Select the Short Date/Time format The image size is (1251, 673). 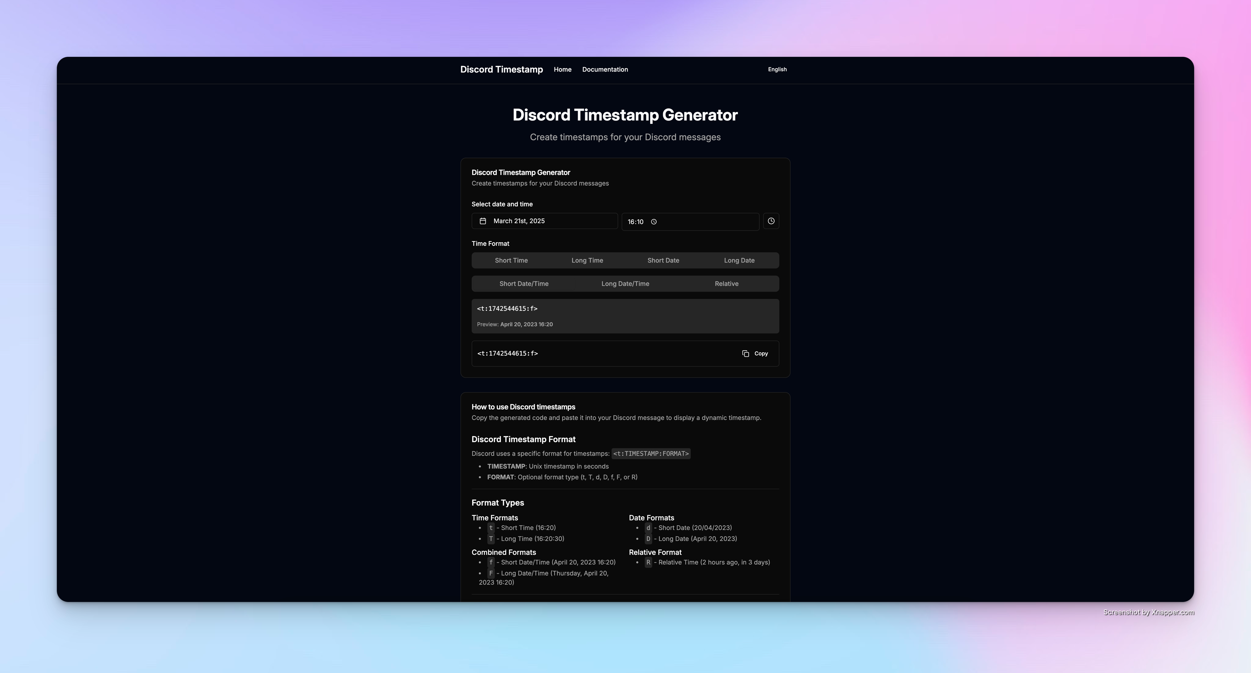click(524, 284)
